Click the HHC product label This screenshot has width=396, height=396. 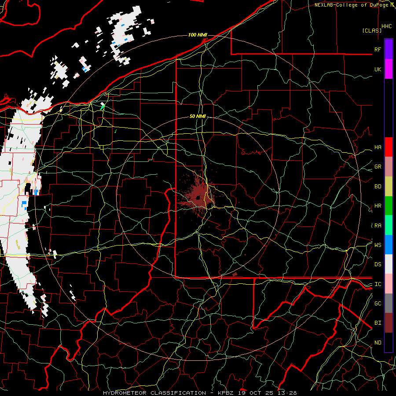[386, 26]
